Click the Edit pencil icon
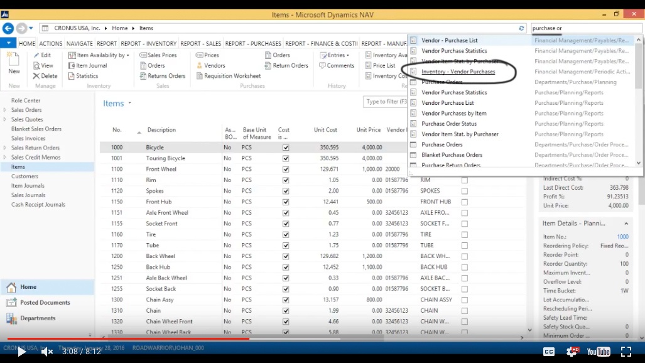645x363 pixels. [x=36, y=55]
